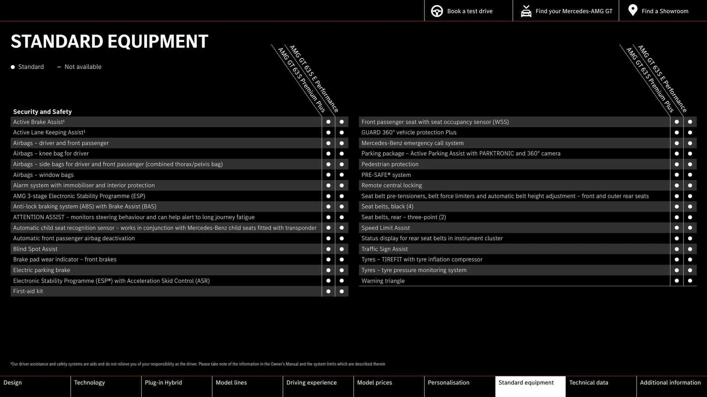Navigate to the Model lines tab
Screen dimensions: 707x397
click(231, 383)
